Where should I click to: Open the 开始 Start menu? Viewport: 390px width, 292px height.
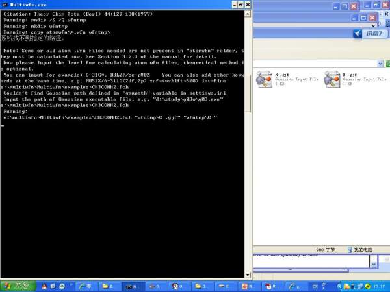point(18,286)
